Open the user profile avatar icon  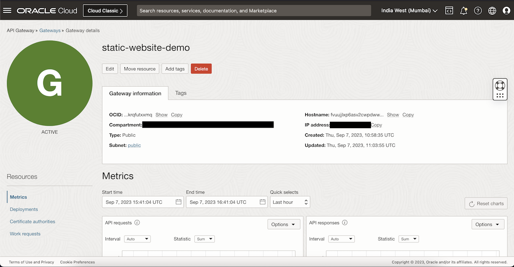tap(506, 11)
